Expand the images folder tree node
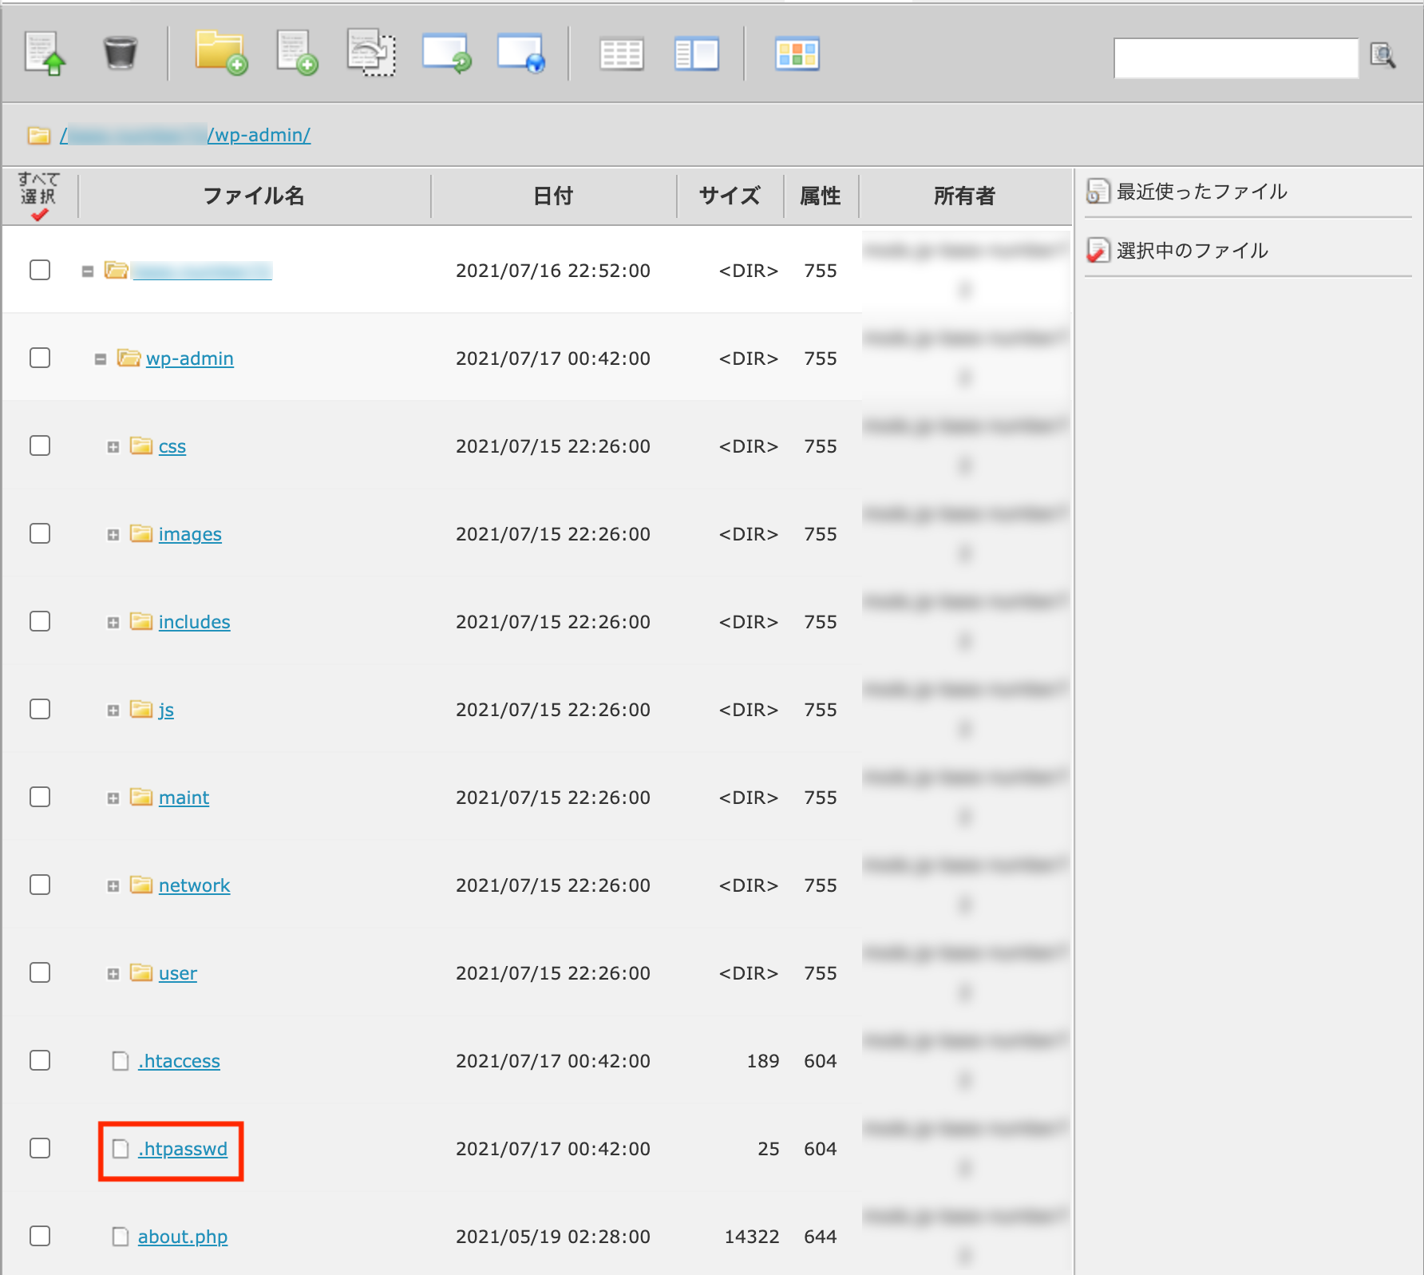The height and width of the screenshot is (1275, 1424). pyautogui.click(x=113, y=535)
